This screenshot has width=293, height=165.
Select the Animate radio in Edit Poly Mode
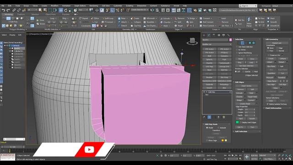click(x=218, y=128)
